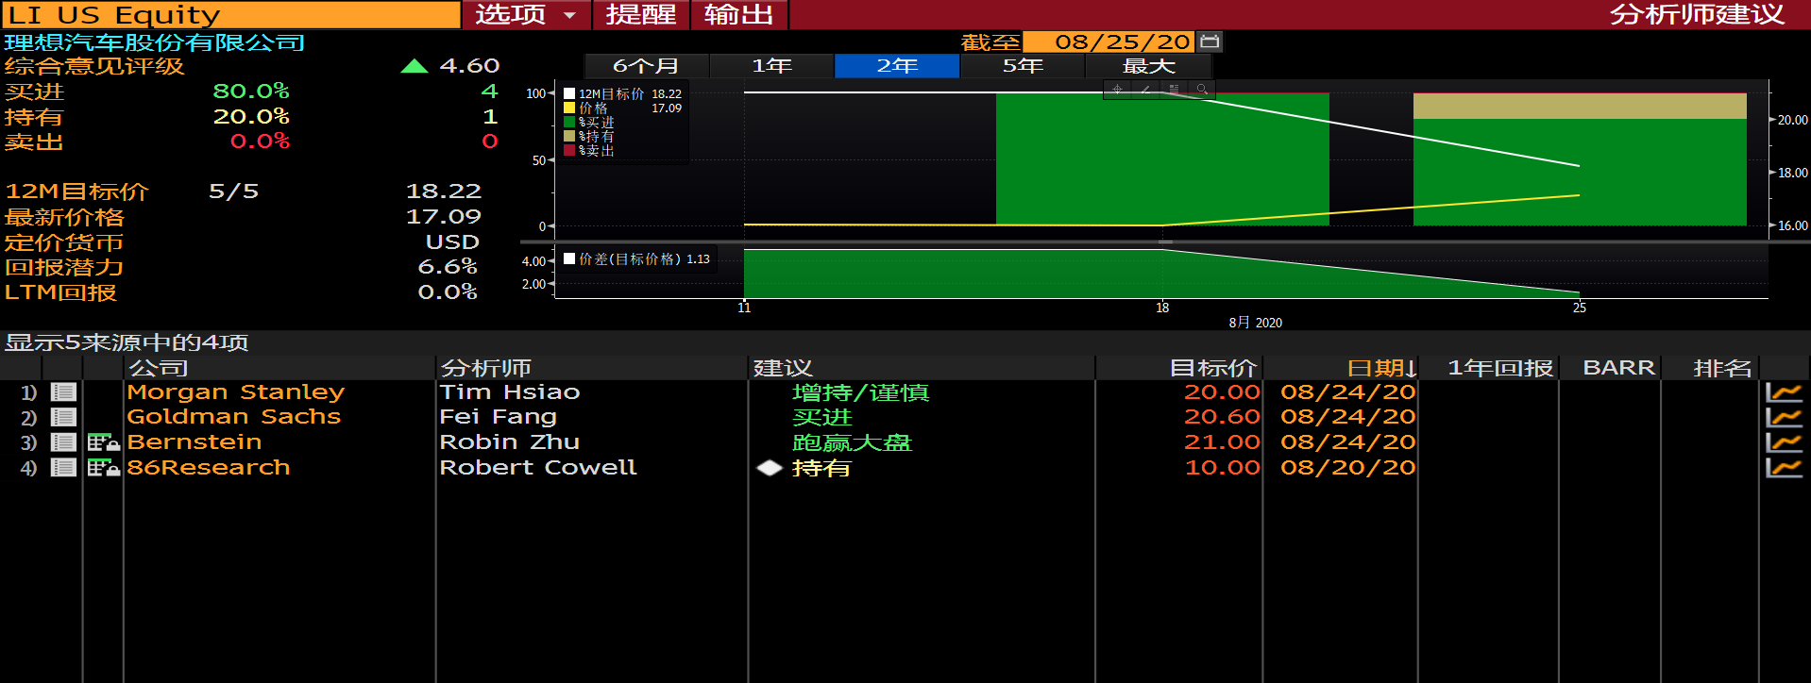This screenshot has height=683, width=1811.
Task: Click analyst name Robert Cowell
Action: pos(538,467)
